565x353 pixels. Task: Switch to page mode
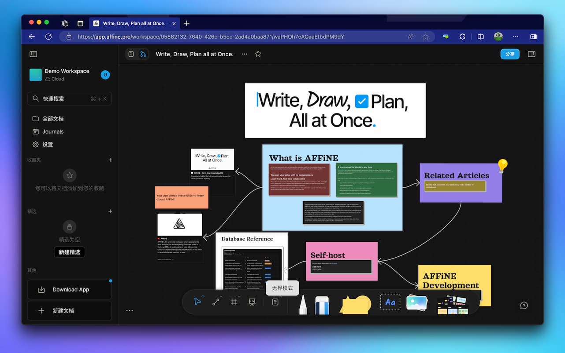point(131,54)
